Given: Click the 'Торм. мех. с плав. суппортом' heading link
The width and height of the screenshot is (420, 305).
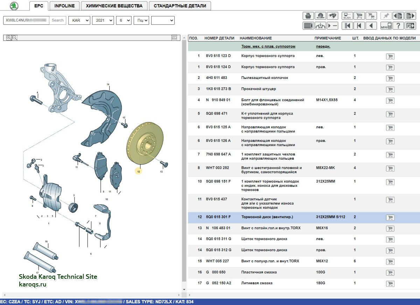Looking at the screenshot, I should (268, 46).
